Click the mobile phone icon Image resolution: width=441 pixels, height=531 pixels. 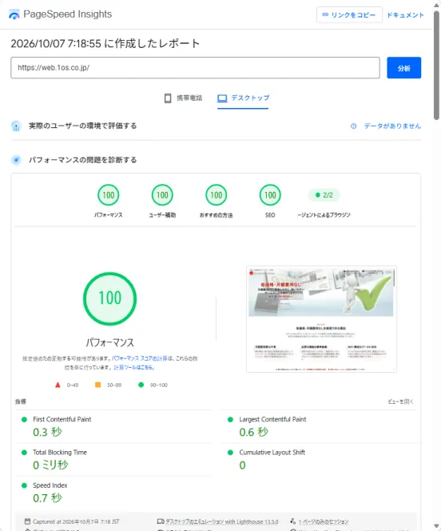168,98
